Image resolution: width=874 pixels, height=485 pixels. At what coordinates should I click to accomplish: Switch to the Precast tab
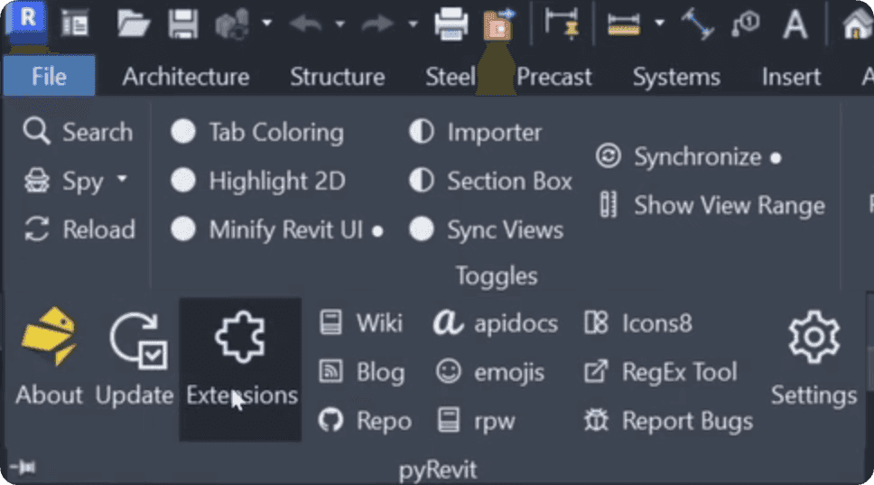tap(553, 77)
